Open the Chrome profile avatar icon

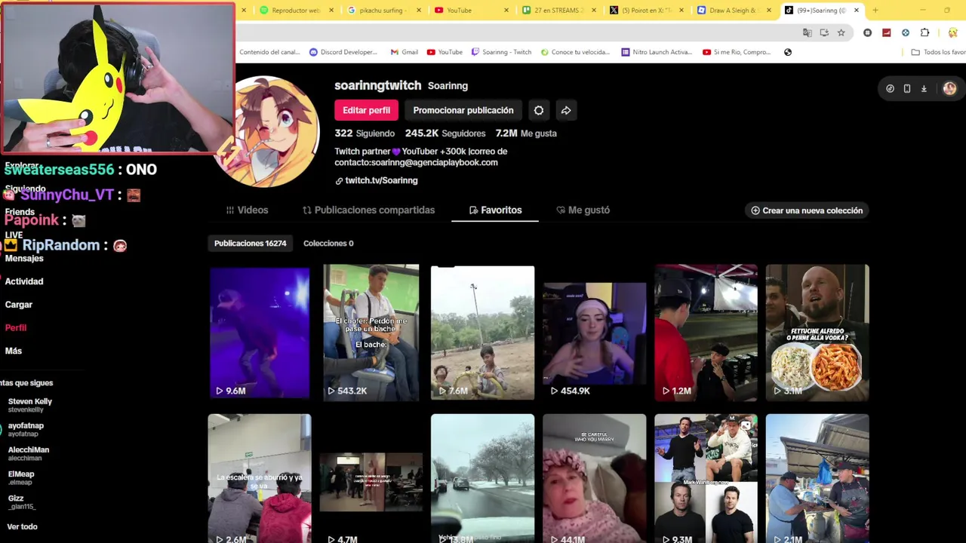(952, 32)
